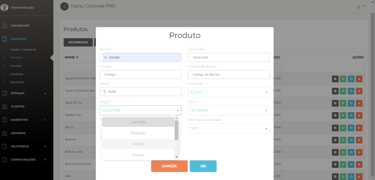Expand the Estoque sidebar section
375x180 pixels.
click(24, 93)
